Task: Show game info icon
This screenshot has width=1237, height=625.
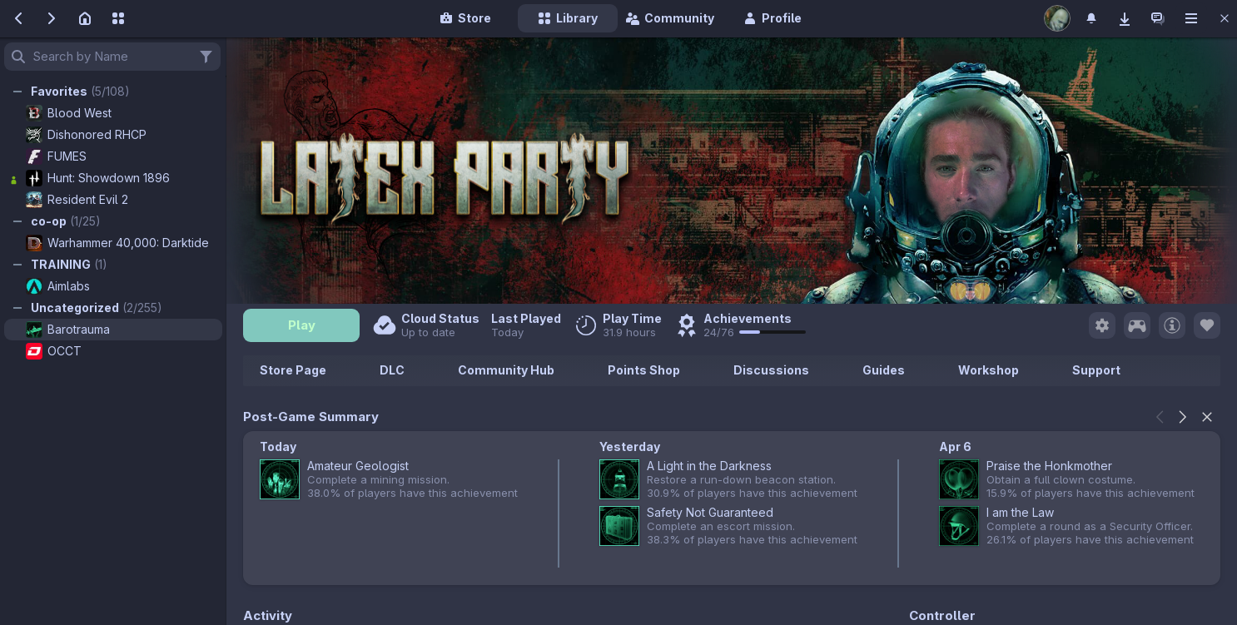Action: click(x=1172, y=325)
